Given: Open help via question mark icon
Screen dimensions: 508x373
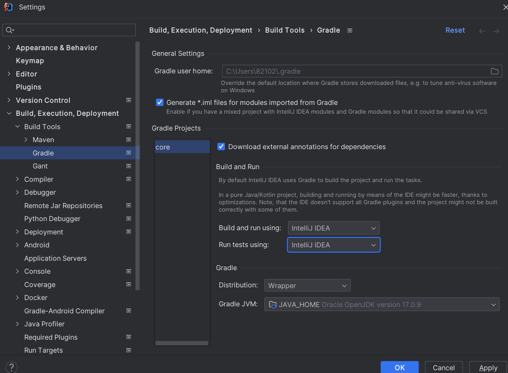Looking at the screenshot, I should (x=12, y=367).
